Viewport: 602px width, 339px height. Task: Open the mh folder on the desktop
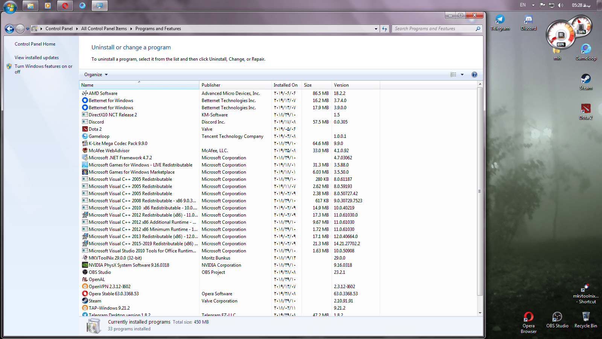[557, 54]
